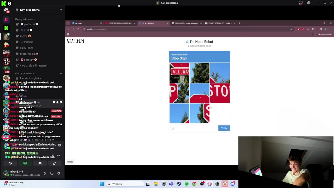Open the Temperatura weather widget
The width and height of the screenshot is (334, 188).
14,184
